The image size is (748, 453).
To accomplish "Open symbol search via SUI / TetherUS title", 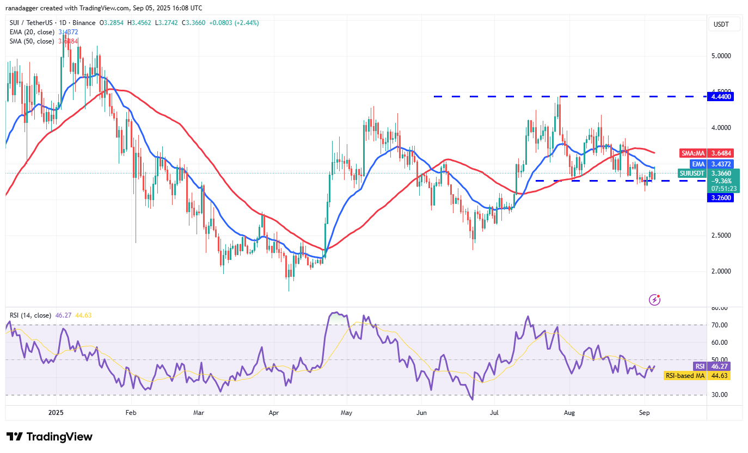I will pos(33,24).
